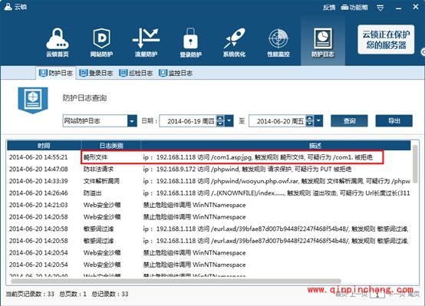The width and height of the screenshot is (425, 306).
Task: Select the 14:33:39 文件解析漏洞 log row
Action: coord(209,181)
